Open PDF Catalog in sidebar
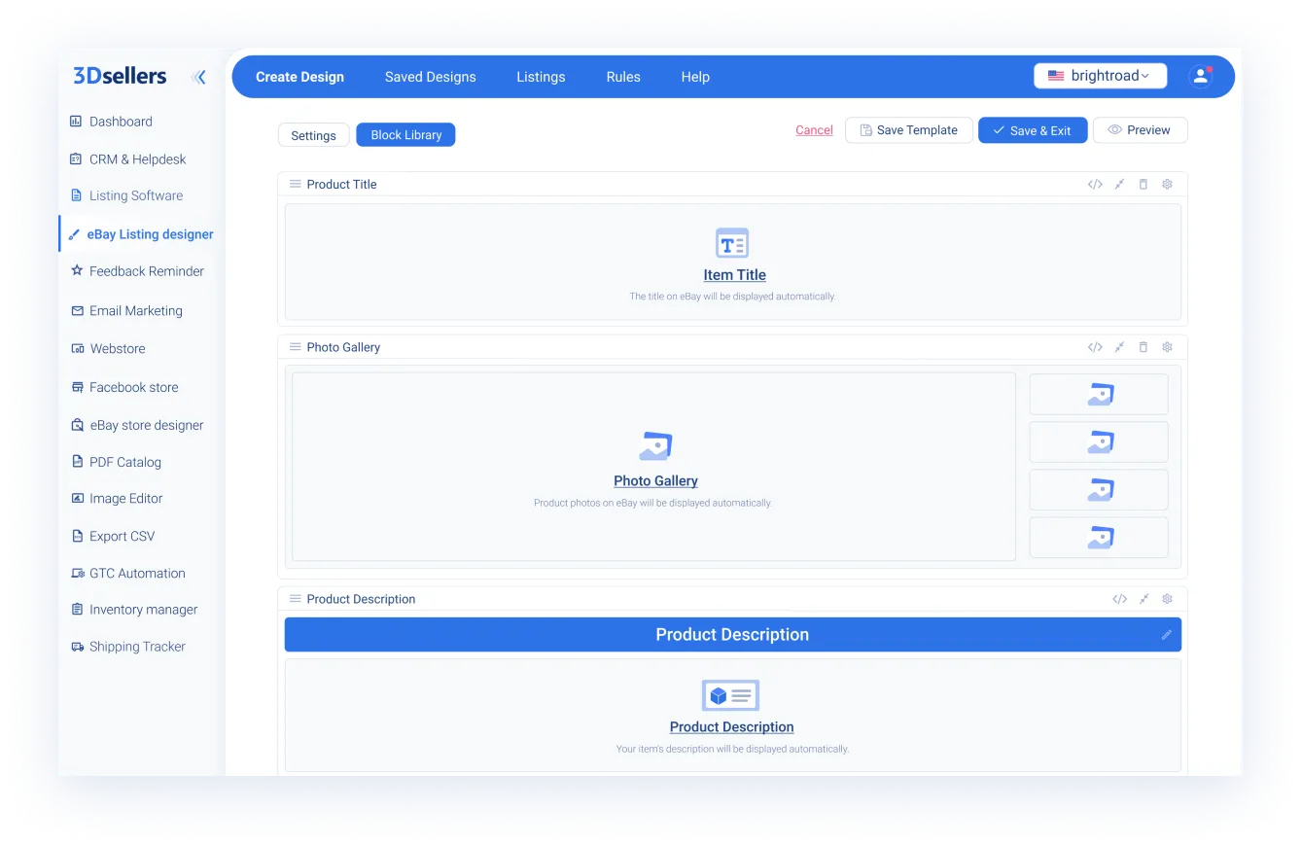 tap(116, 462)
